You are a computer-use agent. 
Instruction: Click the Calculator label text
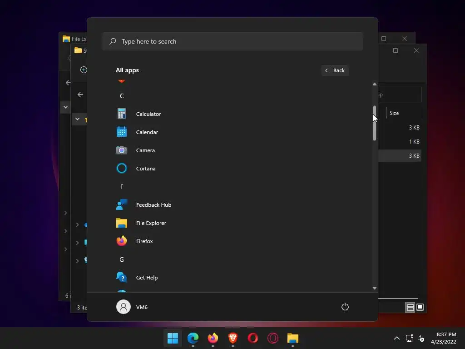148,114
